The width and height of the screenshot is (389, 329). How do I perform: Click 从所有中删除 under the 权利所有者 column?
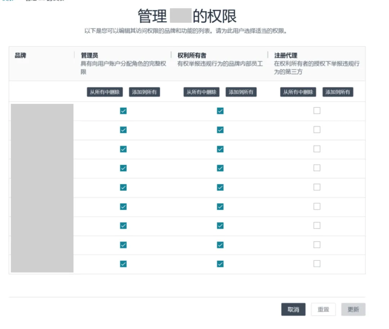point(201,92)
